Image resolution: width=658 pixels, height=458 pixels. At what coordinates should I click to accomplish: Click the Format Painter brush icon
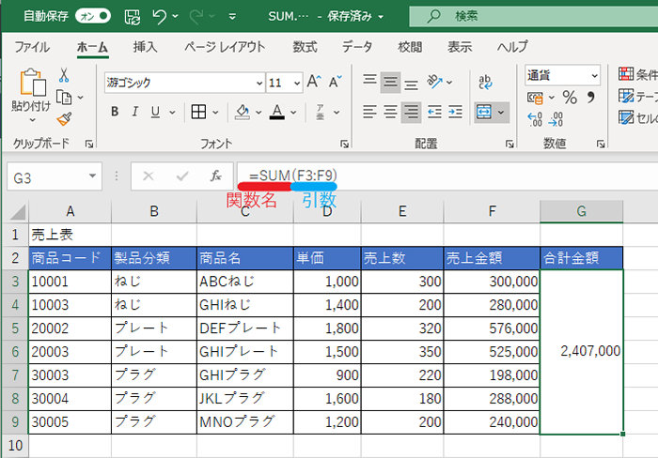tap(64, 119)
